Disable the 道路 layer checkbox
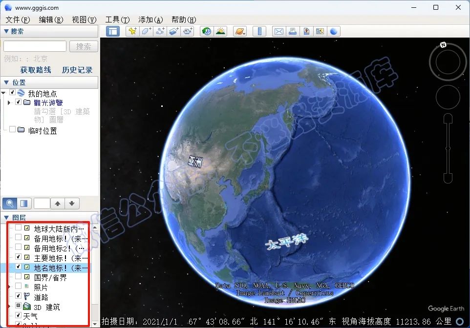Viewport: 470px width, 328px height. tap(18, 296)
